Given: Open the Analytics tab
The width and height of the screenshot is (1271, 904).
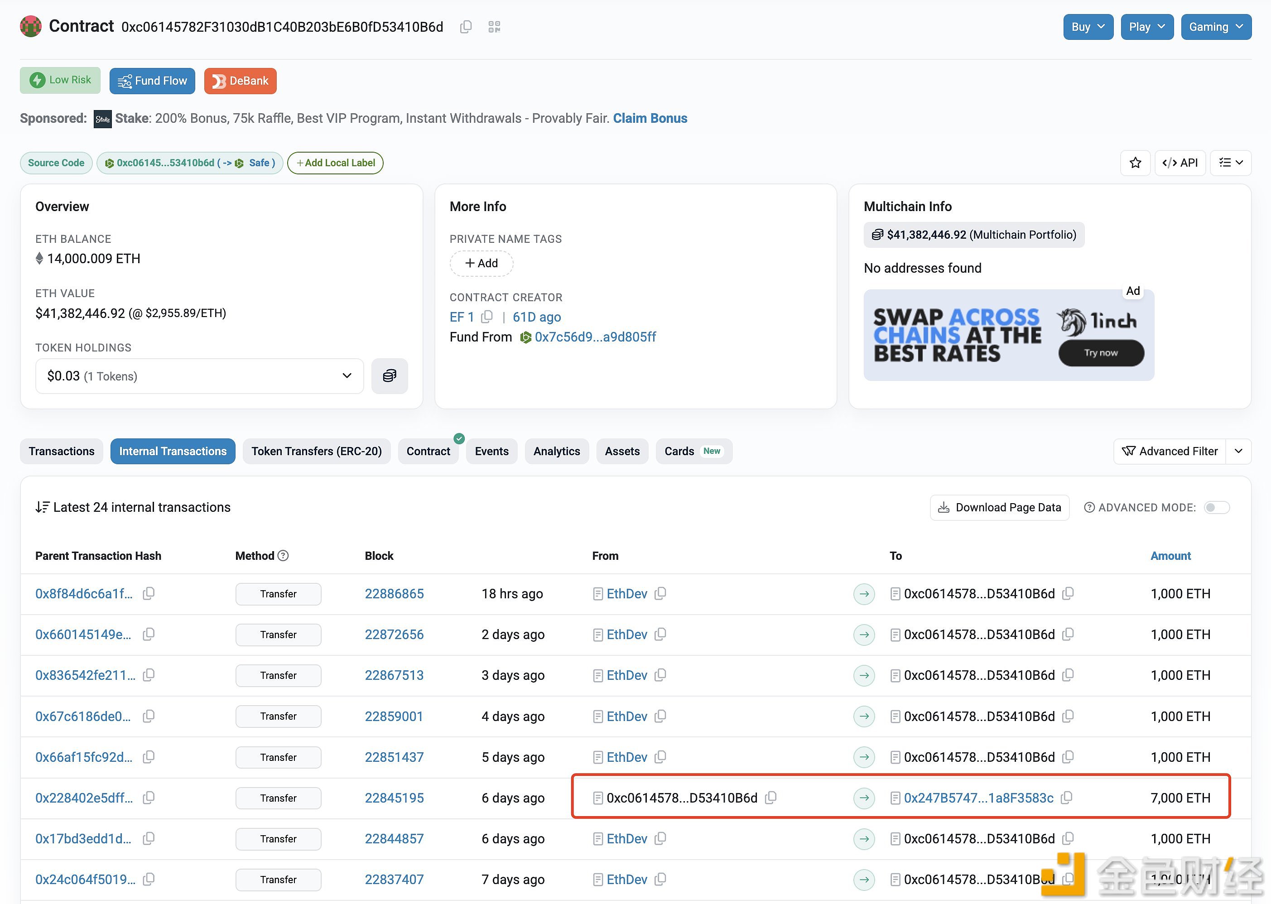Looking at the screenshot, I should click(x=556, y=451).
